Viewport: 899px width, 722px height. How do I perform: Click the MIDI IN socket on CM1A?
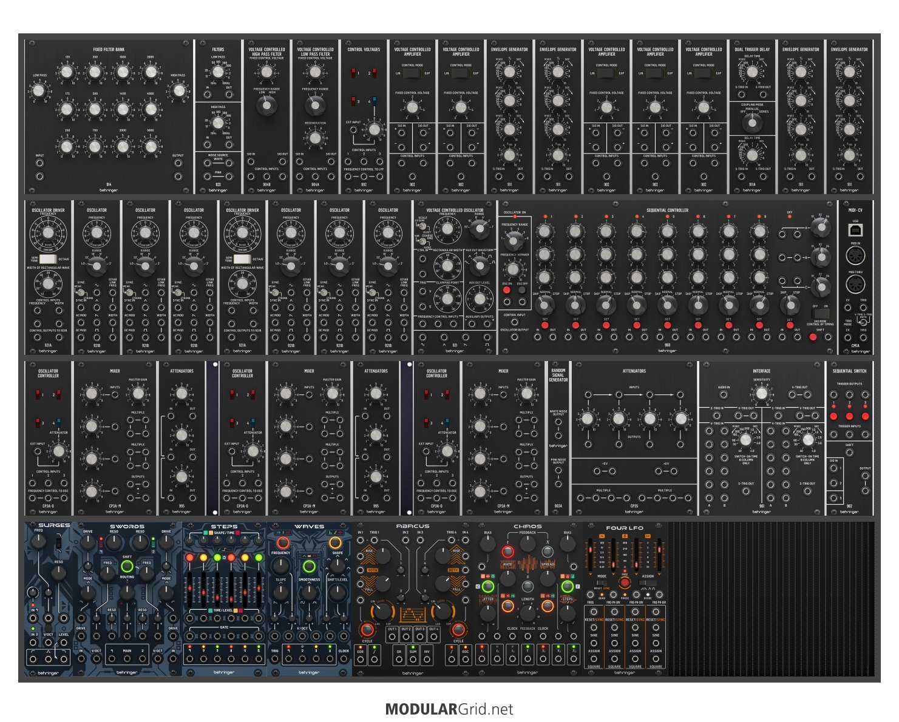point(855,255)
